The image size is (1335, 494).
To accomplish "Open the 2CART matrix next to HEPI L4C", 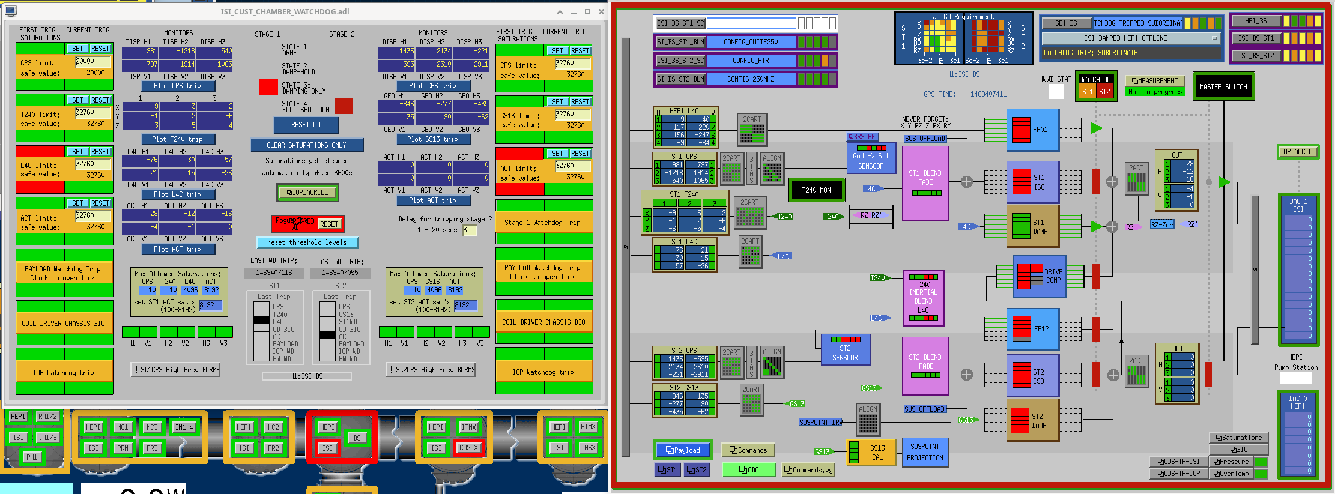I will pos(752,130).
